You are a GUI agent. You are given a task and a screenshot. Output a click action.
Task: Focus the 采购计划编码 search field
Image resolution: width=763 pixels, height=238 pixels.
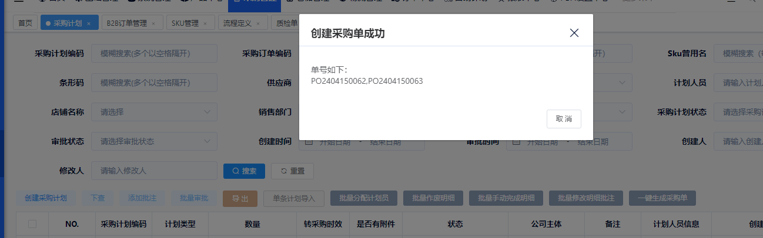coord(154,53)
